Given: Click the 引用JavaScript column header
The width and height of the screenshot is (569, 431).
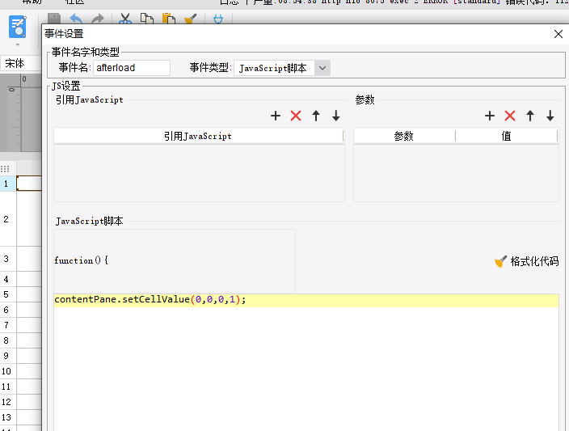Looking at the screenshot, I should pos(198,136).
